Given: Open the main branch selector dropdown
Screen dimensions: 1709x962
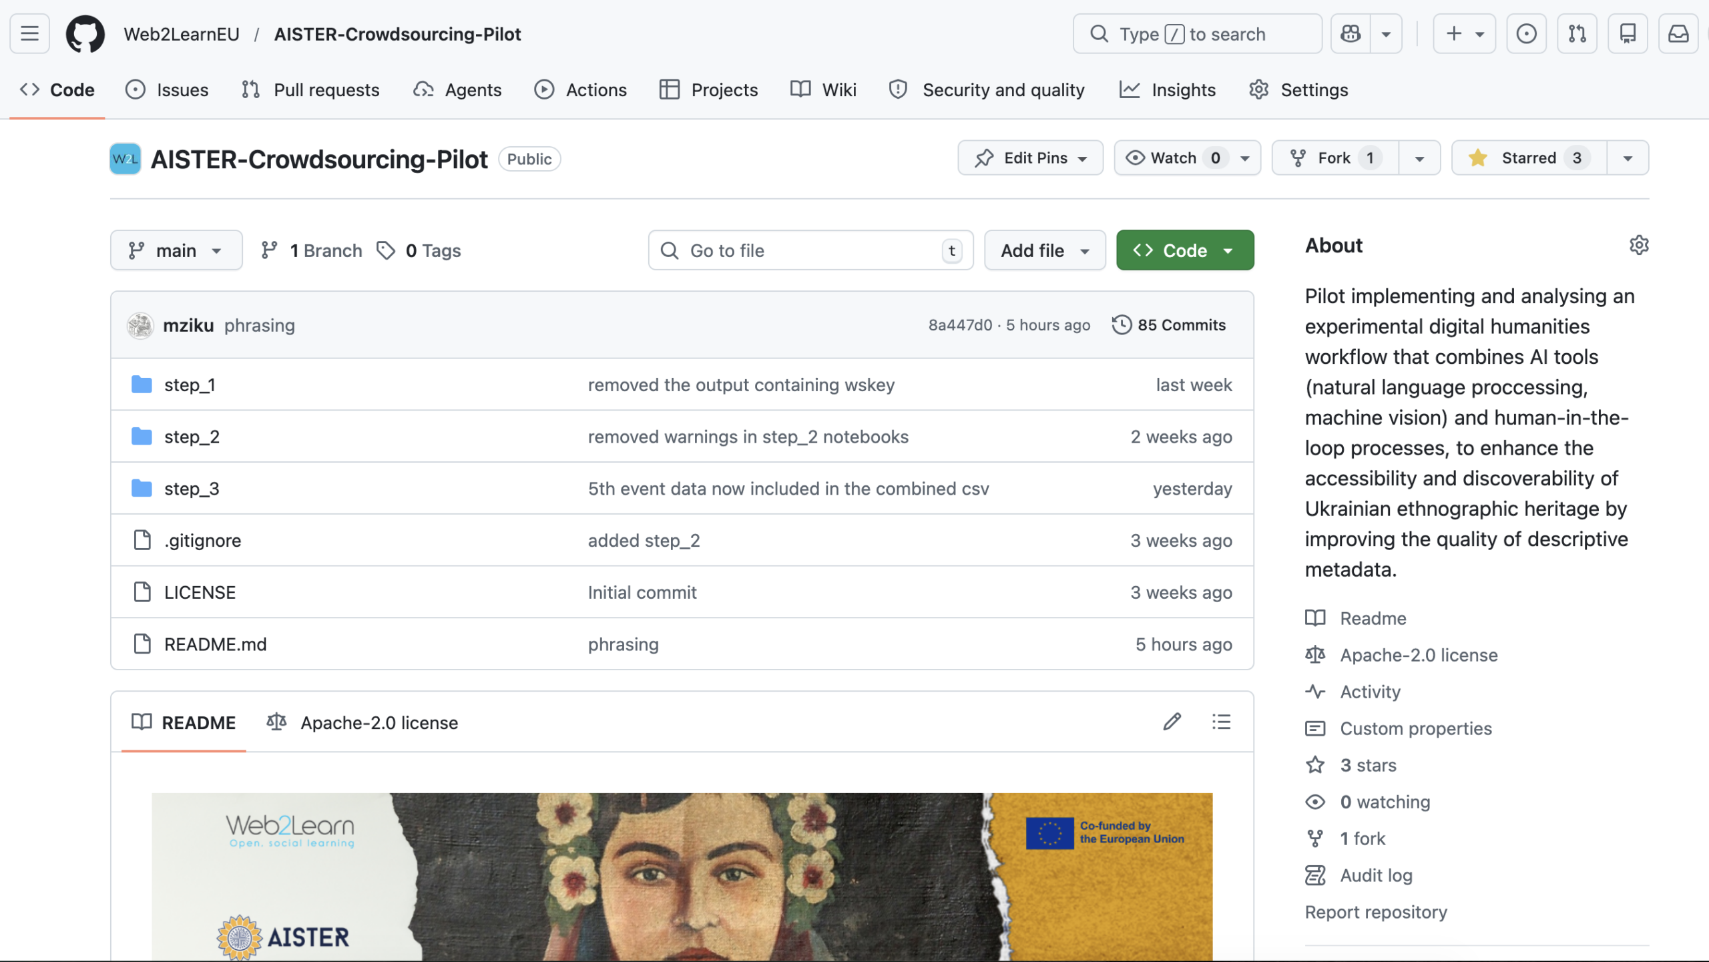Looking at the screenshot, I should [176, 250].
